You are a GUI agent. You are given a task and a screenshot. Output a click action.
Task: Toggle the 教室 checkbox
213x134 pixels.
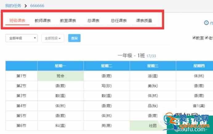pos(194,38)
